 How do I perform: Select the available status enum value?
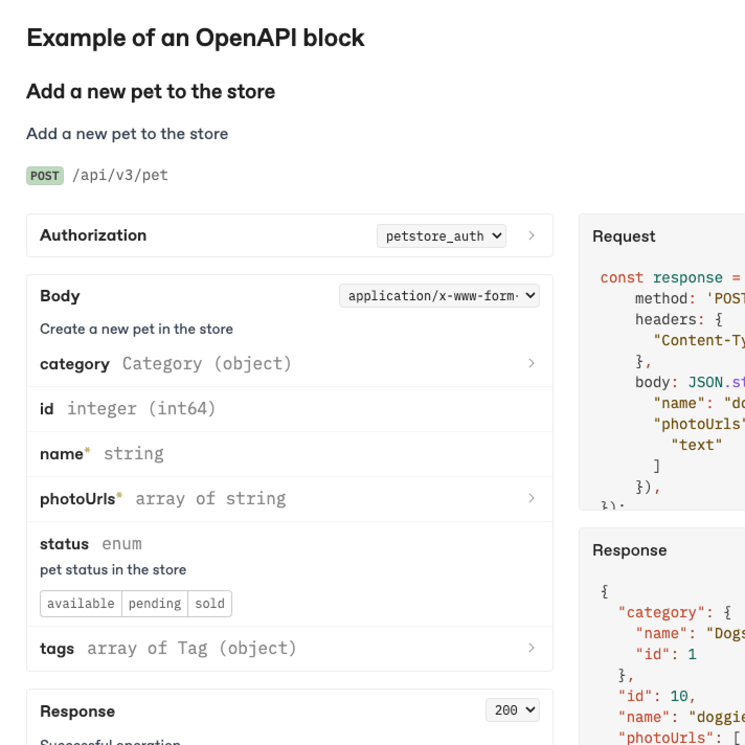tap(81, 603)
